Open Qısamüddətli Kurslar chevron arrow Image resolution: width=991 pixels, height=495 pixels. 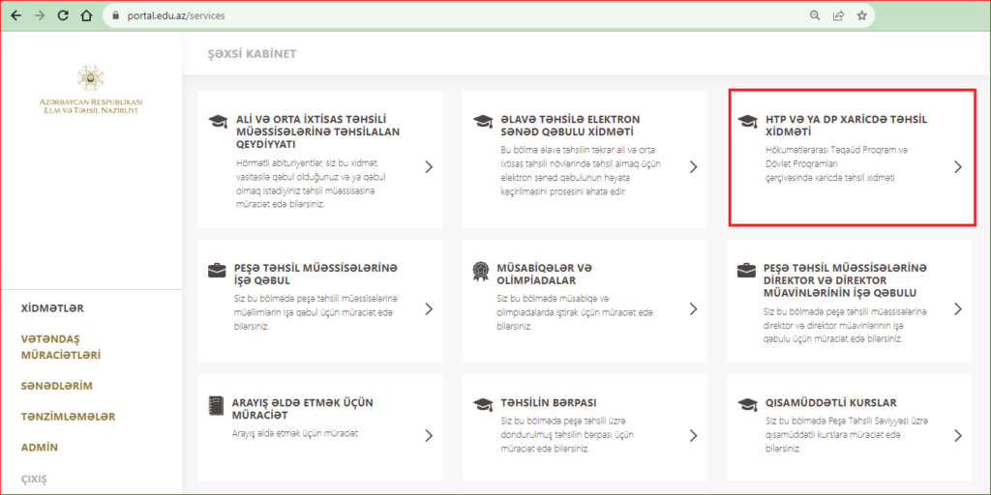(957, 435)
